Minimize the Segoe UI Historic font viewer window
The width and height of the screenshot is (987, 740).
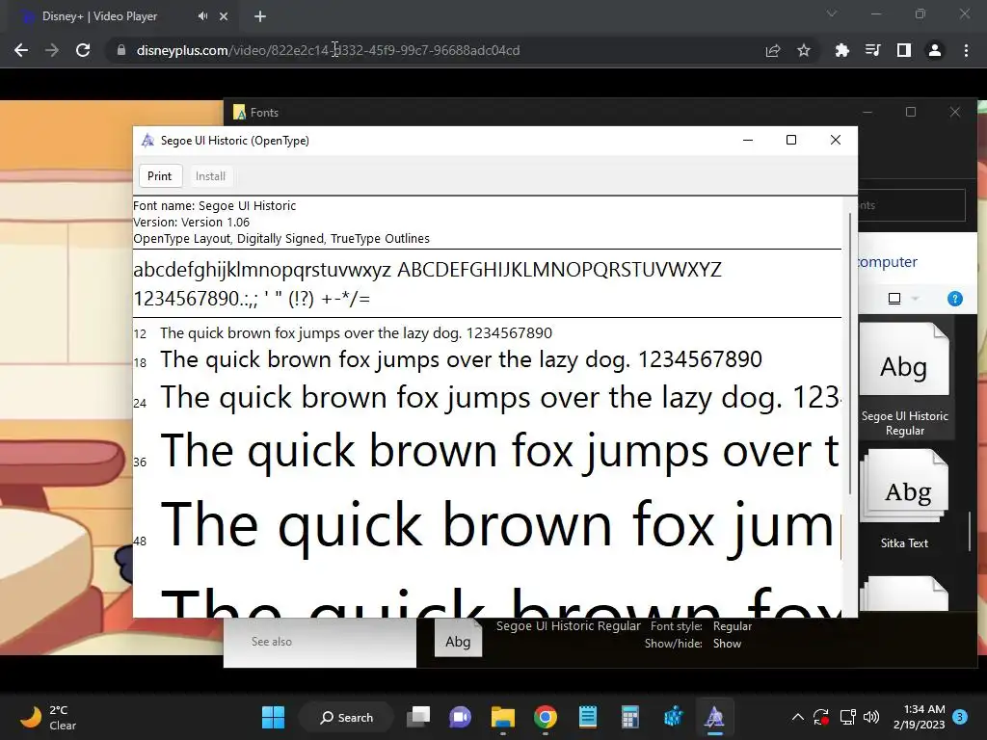(x=748, y=140)
